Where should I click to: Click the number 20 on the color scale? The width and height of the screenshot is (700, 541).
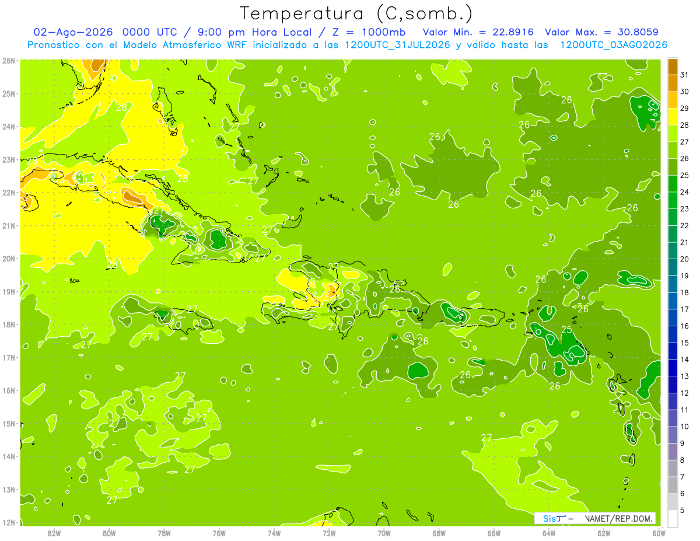685,259
